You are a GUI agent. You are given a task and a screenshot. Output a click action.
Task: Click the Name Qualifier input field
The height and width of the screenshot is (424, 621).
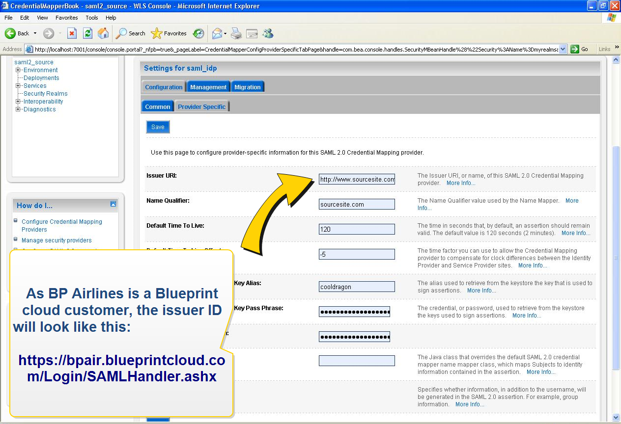point(357,204)
